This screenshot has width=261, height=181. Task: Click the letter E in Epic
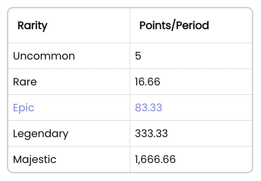[16, 107]
